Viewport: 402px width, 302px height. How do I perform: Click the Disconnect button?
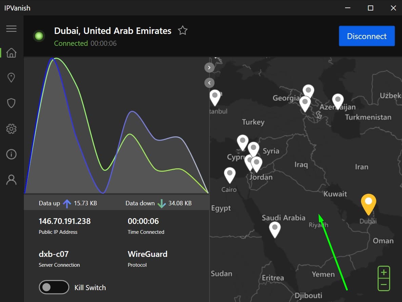(x=367, y=36)
